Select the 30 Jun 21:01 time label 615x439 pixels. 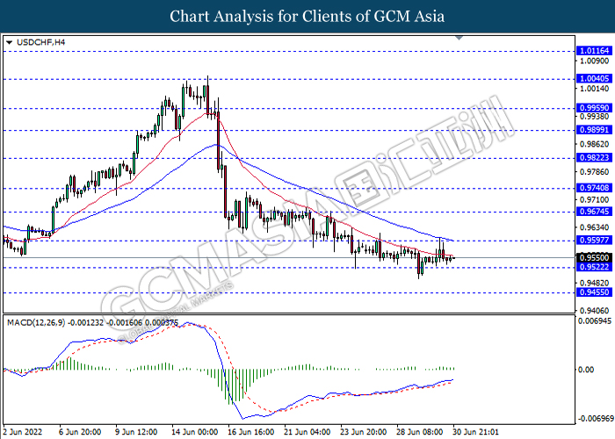pos(476,432)
